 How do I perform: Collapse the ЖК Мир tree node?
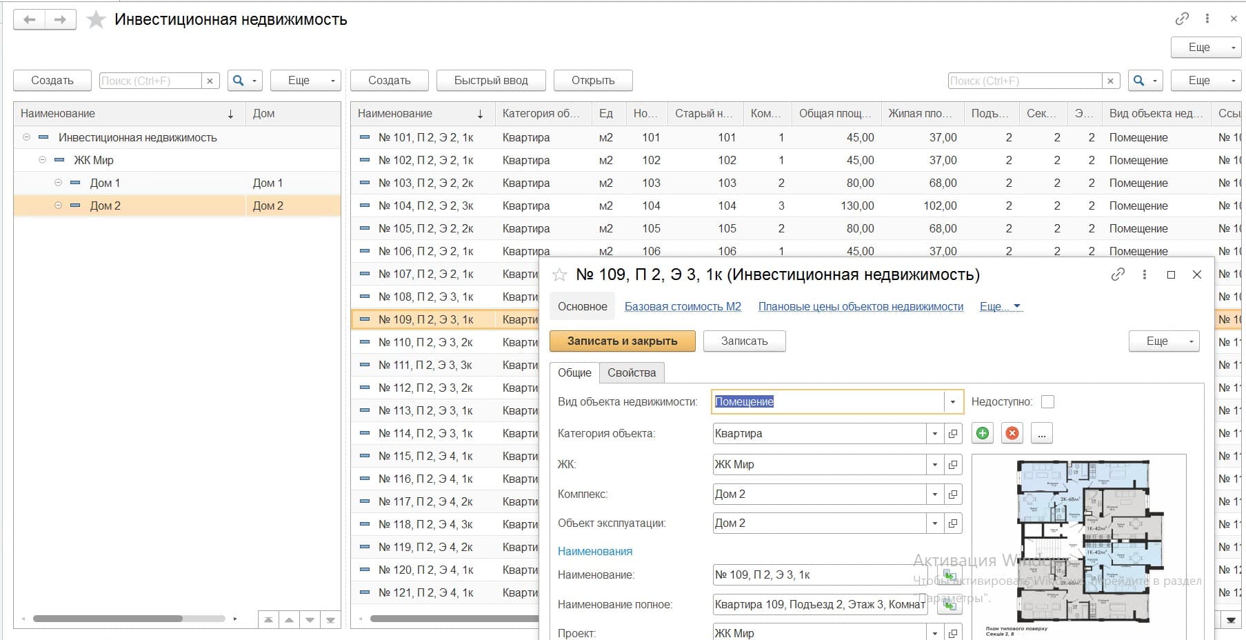pos(43,160)
